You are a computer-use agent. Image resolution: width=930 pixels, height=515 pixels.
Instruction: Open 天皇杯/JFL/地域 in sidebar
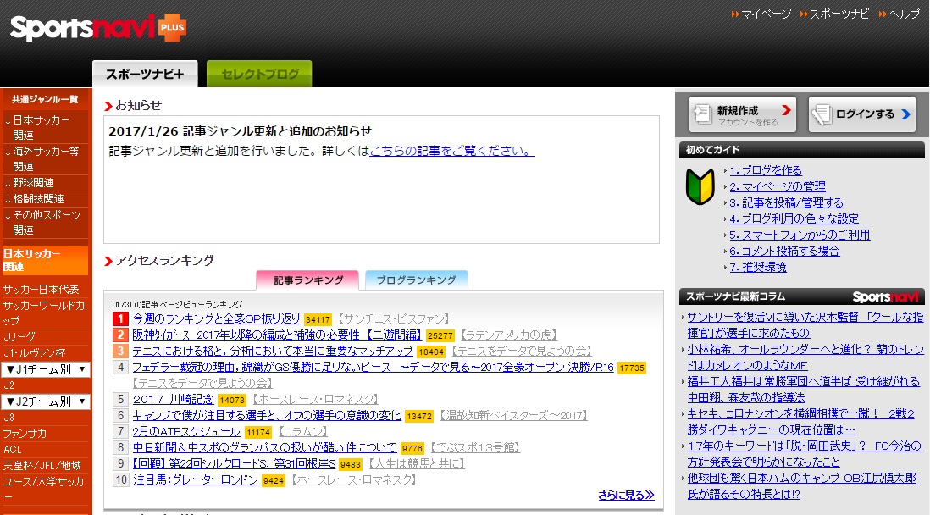coord(42,466)
